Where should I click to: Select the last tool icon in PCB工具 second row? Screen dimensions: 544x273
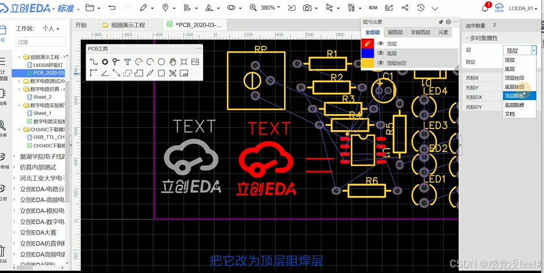point(184,73)
